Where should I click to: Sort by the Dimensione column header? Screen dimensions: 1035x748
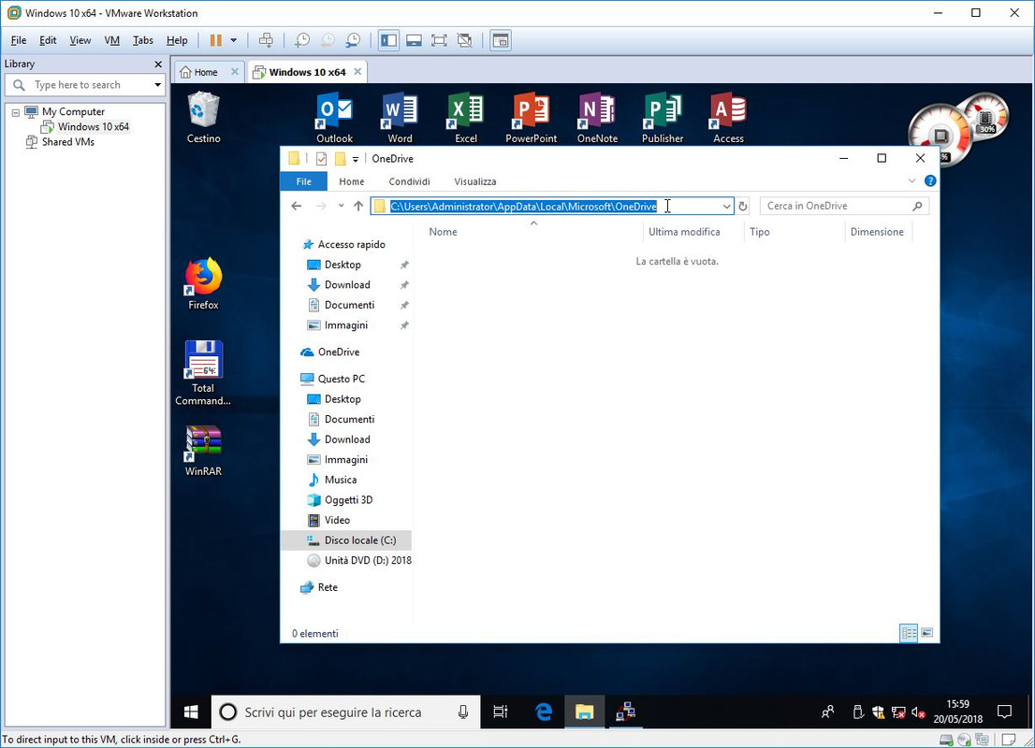pyautogui.click(x=878, y=232)
